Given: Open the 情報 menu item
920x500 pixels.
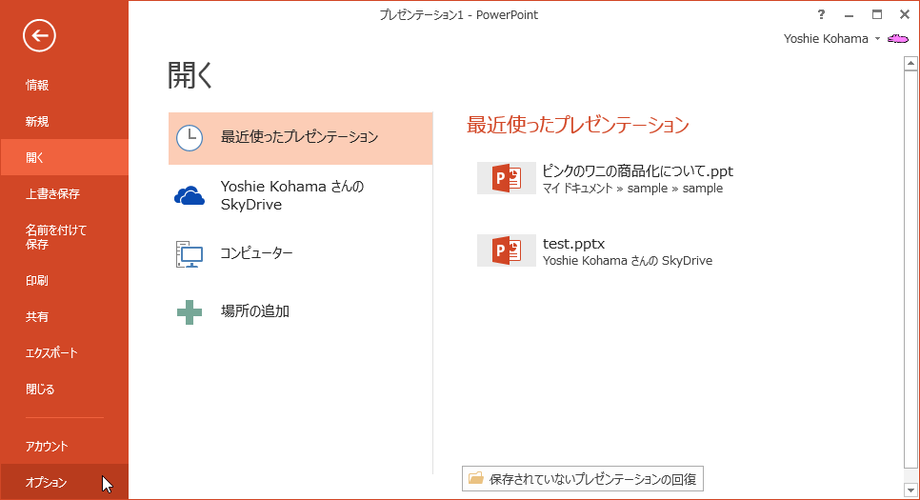Looking at the screenshot, I should (64, 85).
